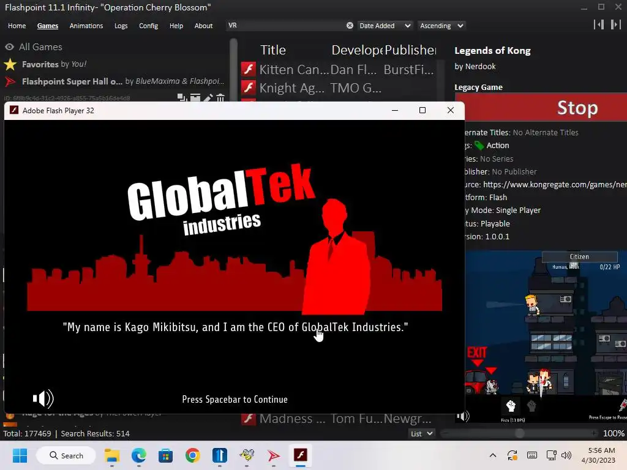Launch Microsoft Edge from the taskbar
The image size is (627, 470).
coord(139,455)
